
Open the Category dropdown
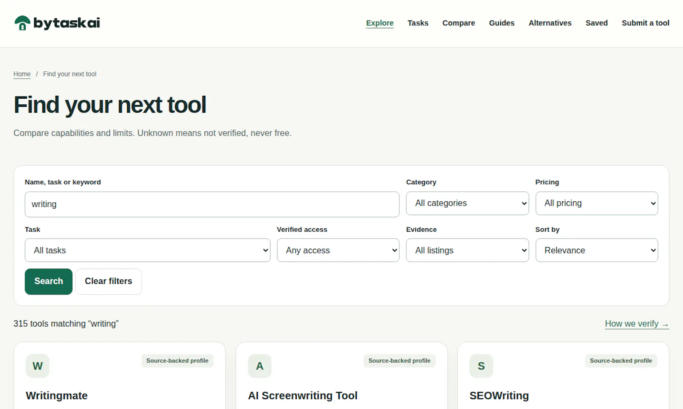click(x=467, y=203)
